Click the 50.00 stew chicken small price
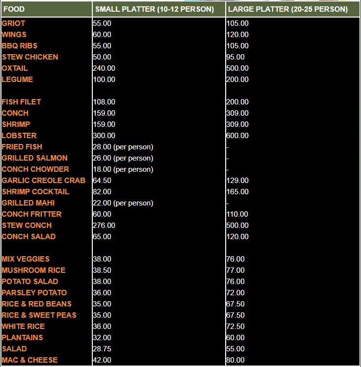The height and width of the screenshot is (367, 361). (102, 57)
